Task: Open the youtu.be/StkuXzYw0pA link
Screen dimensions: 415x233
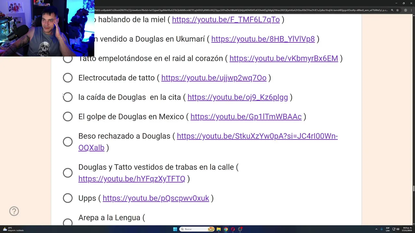Action: [257, 136]
